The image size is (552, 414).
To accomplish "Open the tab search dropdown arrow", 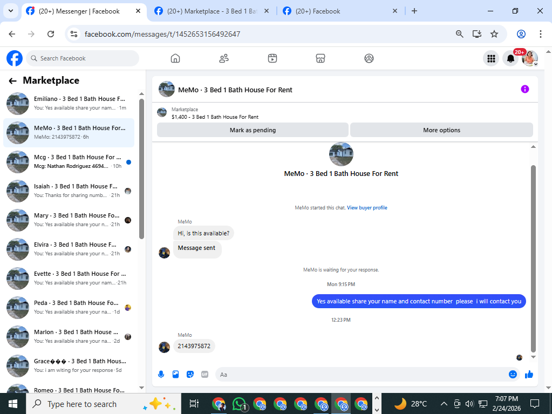I will 11,11.
